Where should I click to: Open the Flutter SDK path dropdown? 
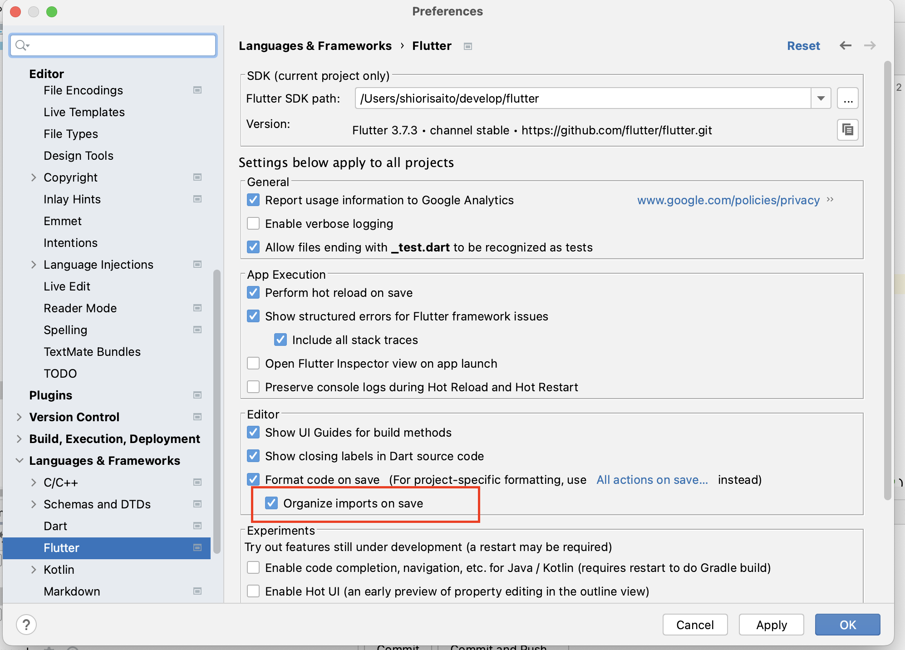(x=821, y=98)
